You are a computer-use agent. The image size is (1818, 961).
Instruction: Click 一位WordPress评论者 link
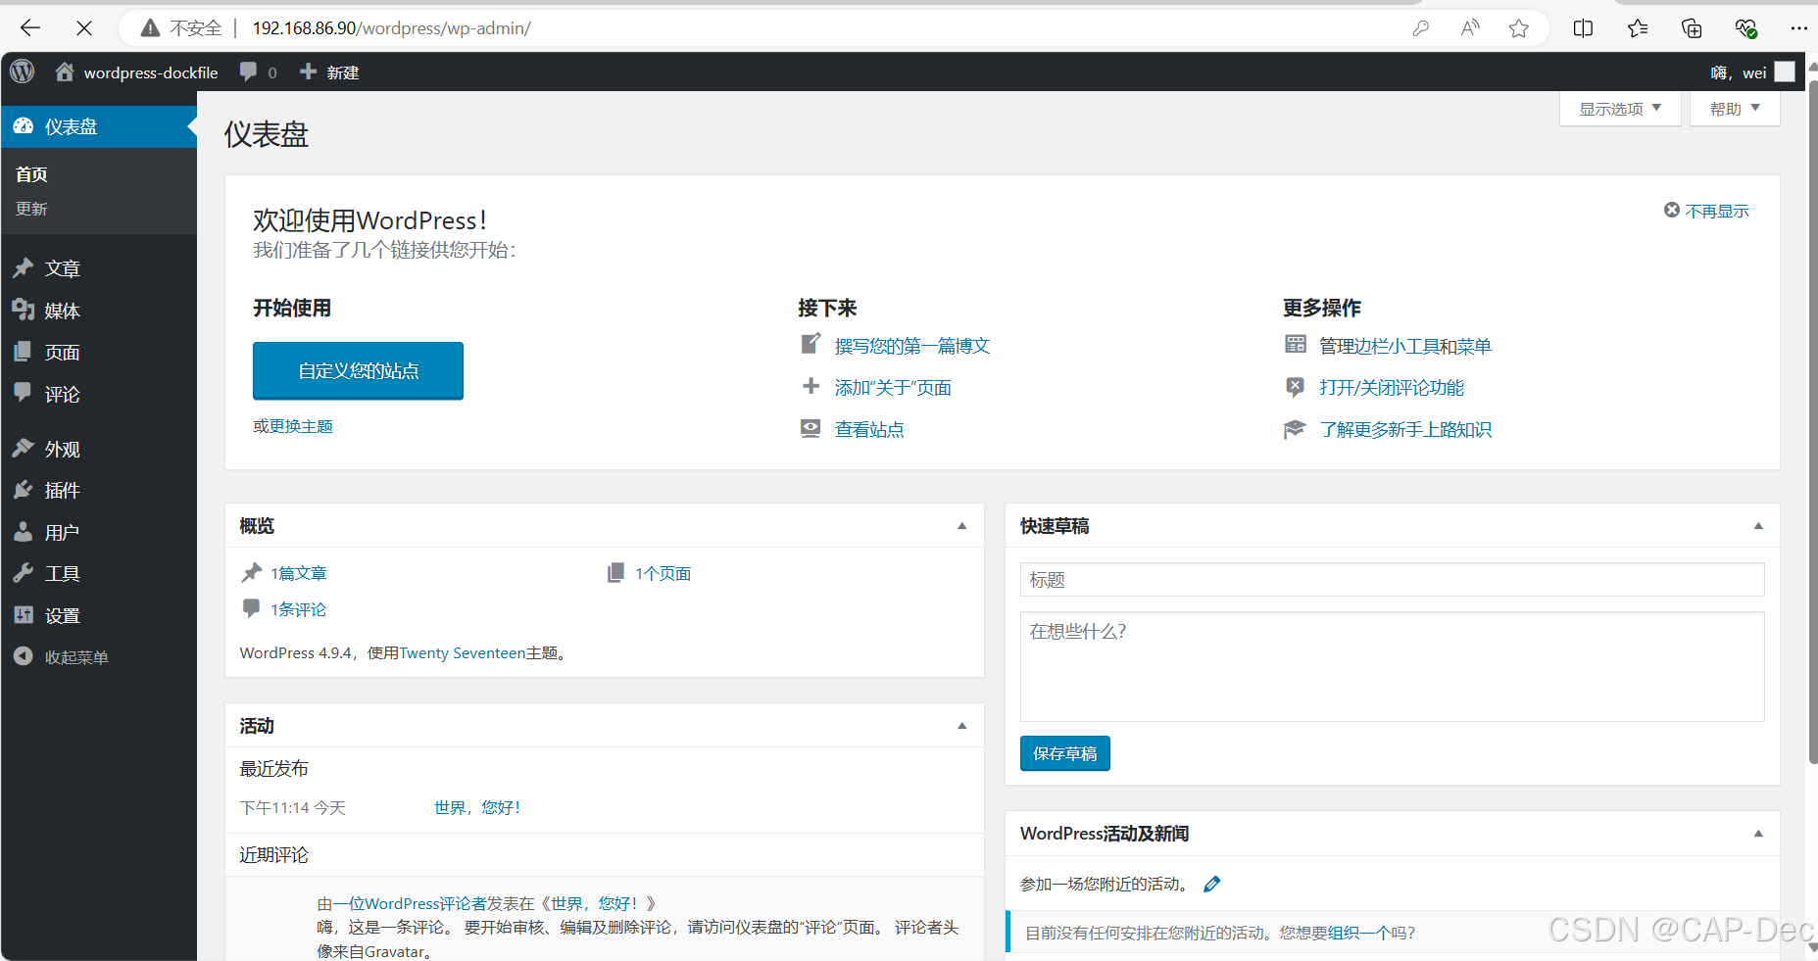point(411,904)
